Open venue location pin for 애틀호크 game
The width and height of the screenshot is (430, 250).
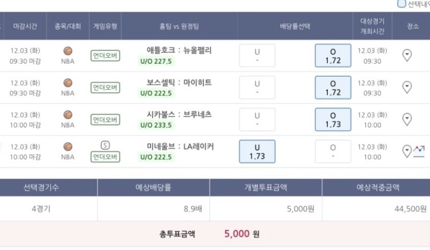tap(407, 55)
